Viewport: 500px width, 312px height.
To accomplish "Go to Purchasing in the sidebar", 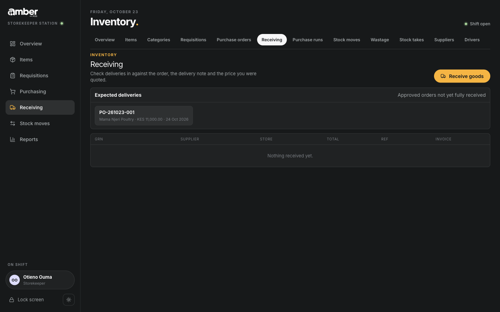I will point(40,92).
